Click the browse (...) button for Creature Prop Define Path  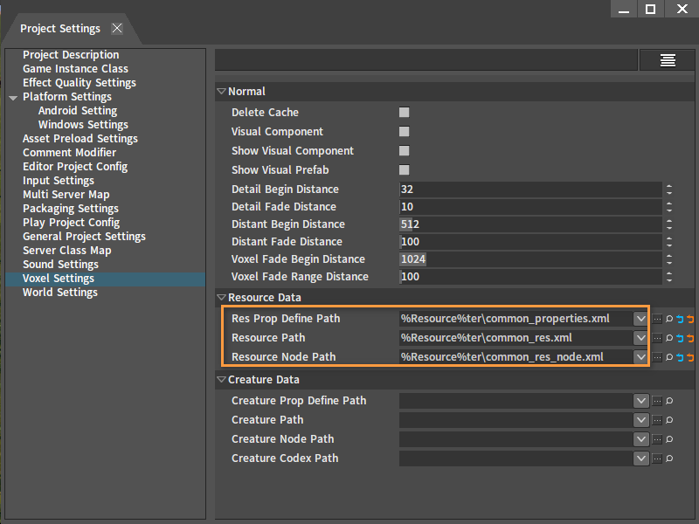click(x=657, y=401)
